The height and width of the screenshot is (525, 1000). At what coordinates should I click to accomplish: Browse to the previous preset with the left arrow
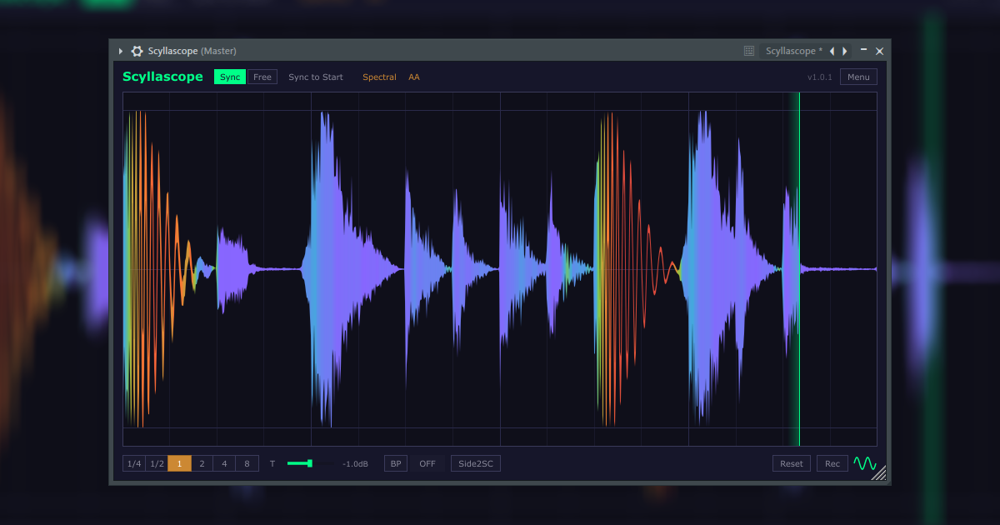coord(832,51)
